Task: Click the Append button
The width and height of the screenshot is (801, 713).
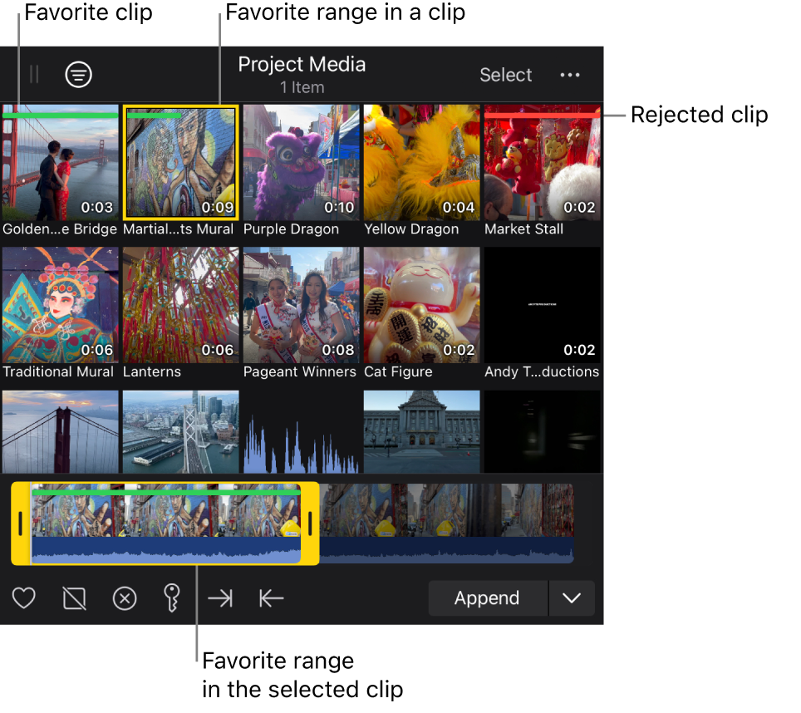Action: tap(488, 598)
